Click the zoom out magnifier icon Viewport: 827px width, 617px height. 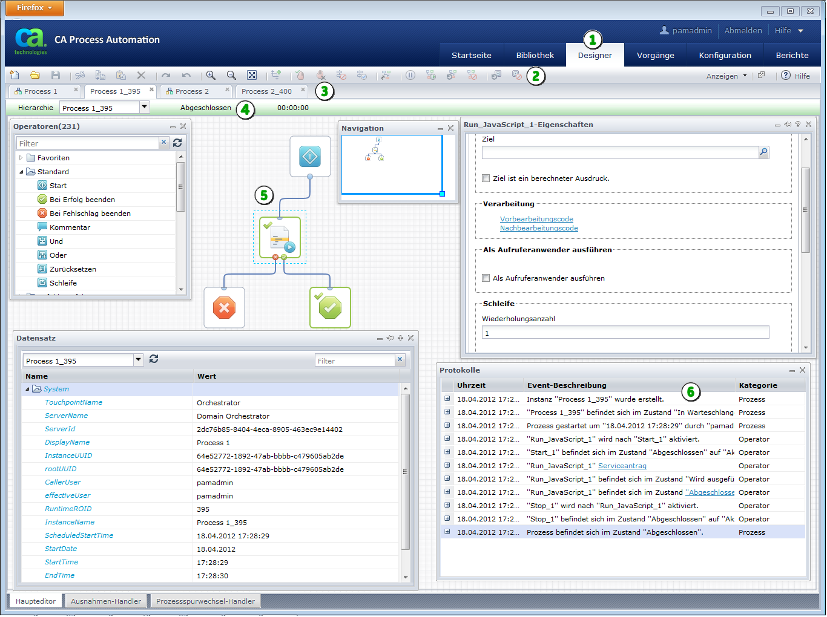[x=231, y=76]
